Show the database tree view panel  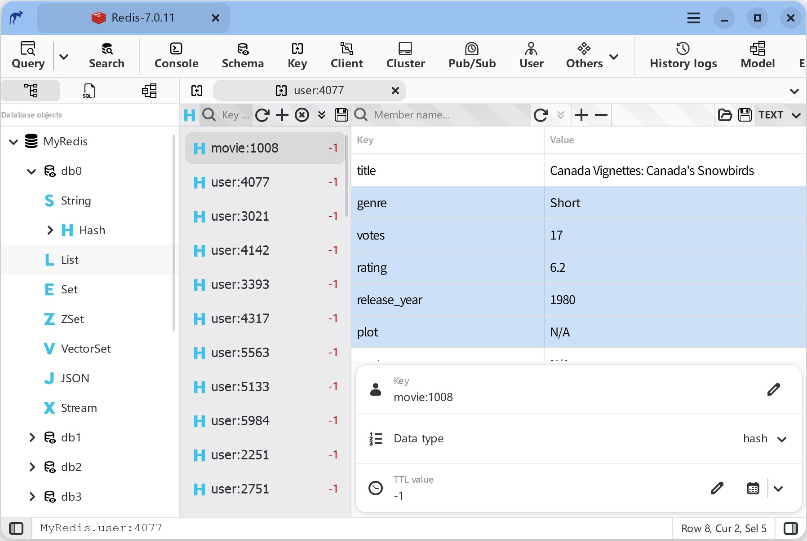coord(31,91)
